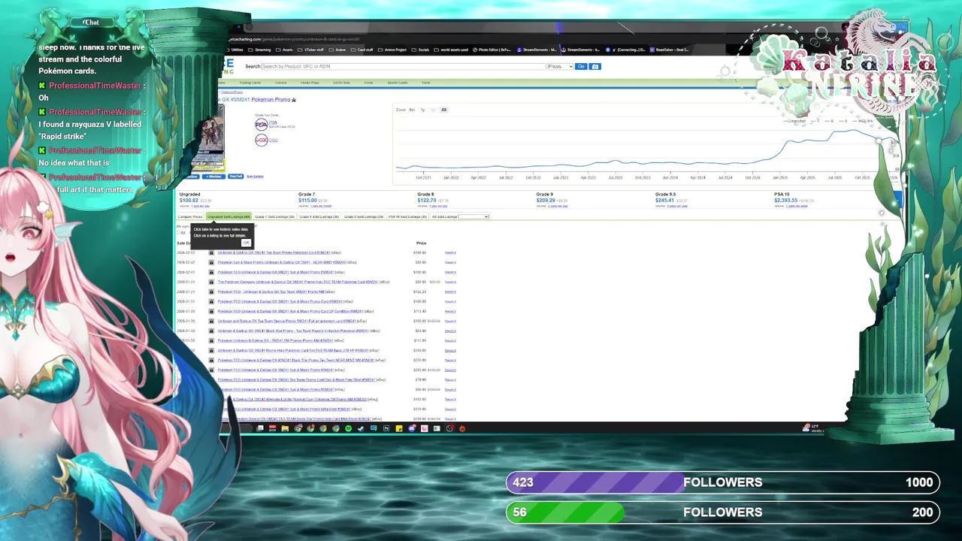Image resolution: width=962 pixels, height=541 pixels.
Task: Open Sports Cards navigation menu
Action: pos(397,83)
